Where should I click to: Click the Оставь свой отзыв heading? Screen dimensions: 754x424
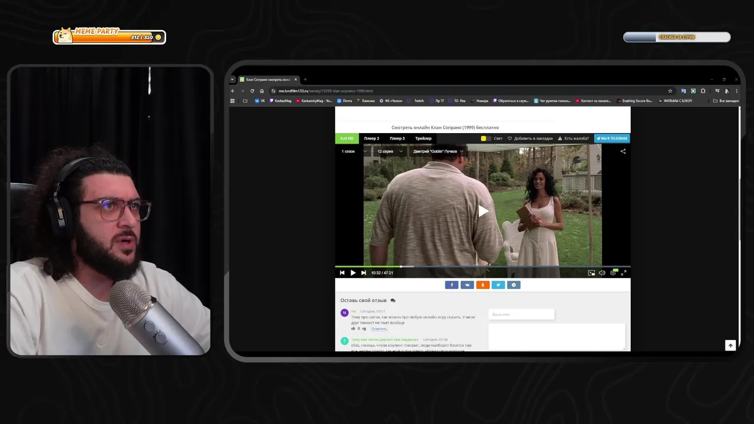(363, 300)
